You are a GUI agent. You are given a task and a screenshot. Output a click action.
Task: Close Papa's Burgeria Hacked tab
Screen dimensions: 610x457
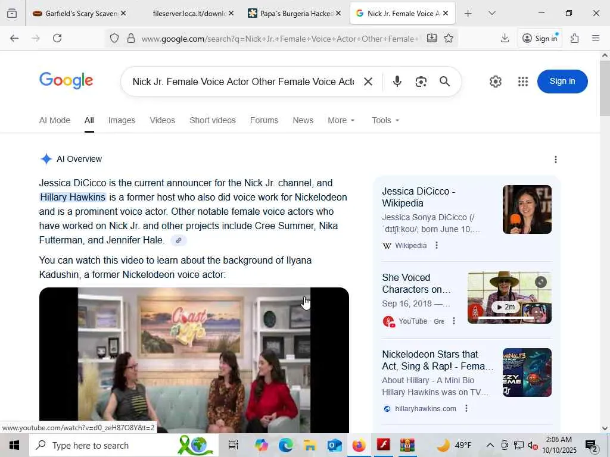pyautogui.click(x=338, y=13)
